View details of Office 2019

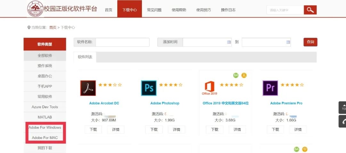click(237, 129)
